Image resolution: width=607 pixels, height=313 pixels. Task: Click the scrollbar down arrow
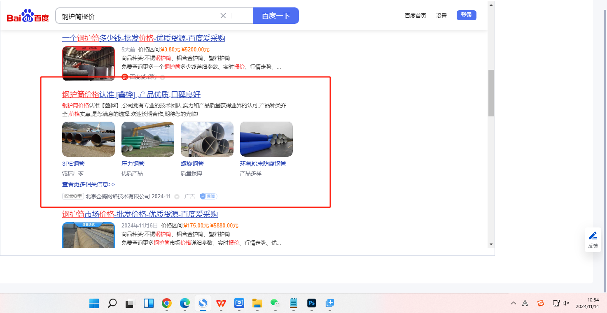click(x=491, y=244)
